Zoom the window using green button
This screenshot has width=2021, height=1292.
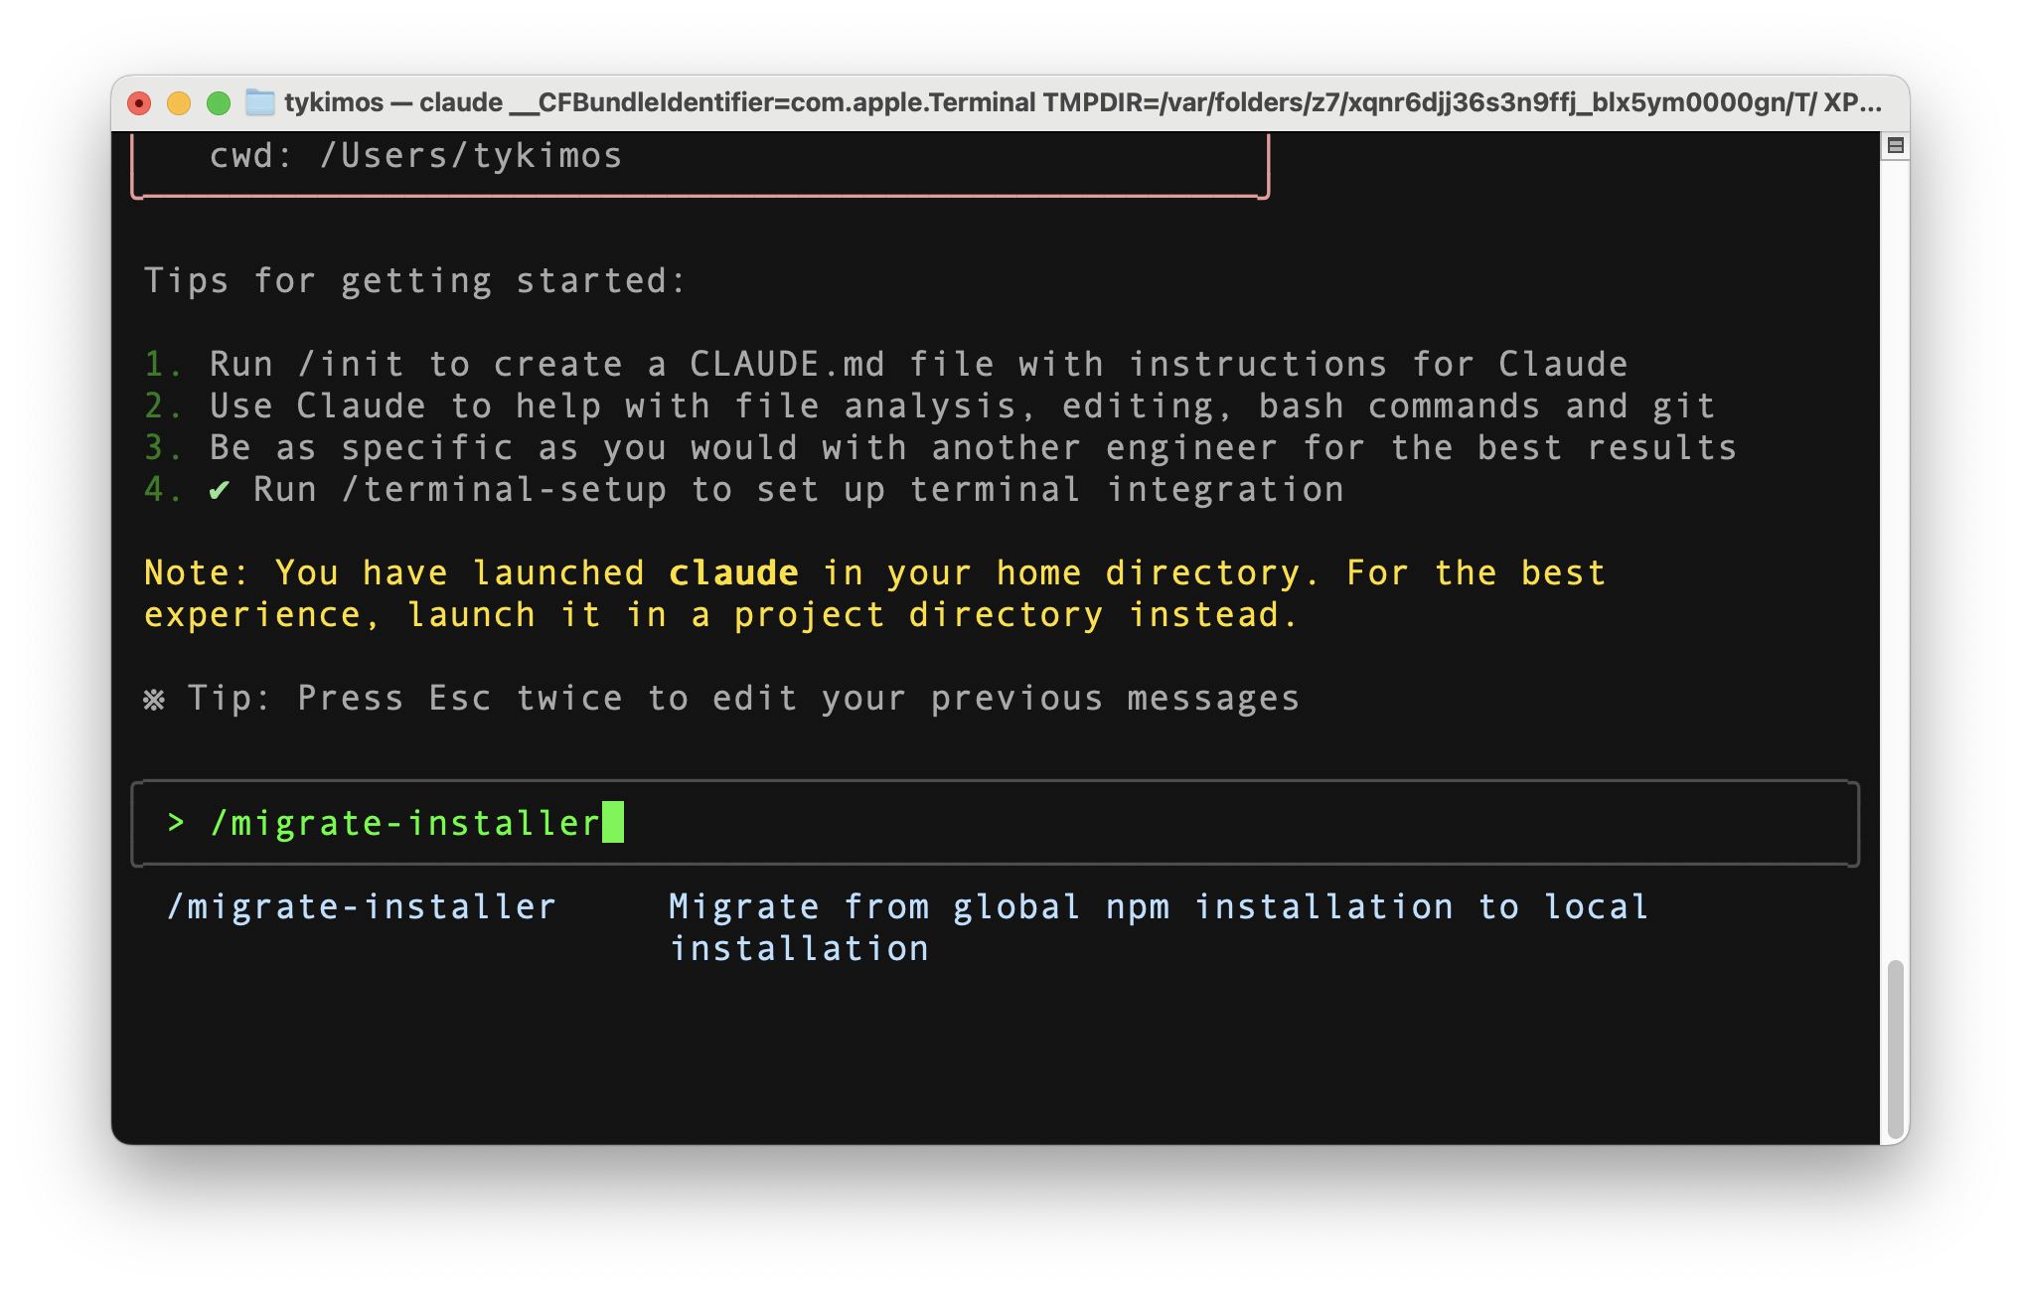click(219, 103)
